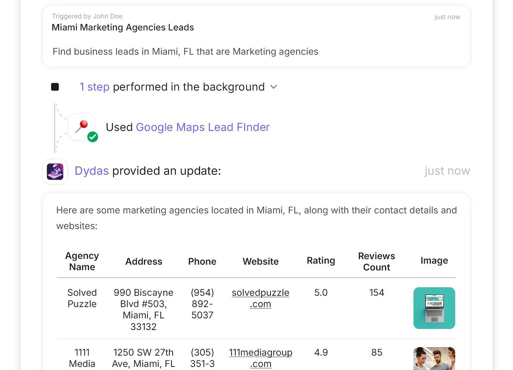The image size is (513, 370).
Task: Click the Agency Name column header
Action: (x=82, y=261)
